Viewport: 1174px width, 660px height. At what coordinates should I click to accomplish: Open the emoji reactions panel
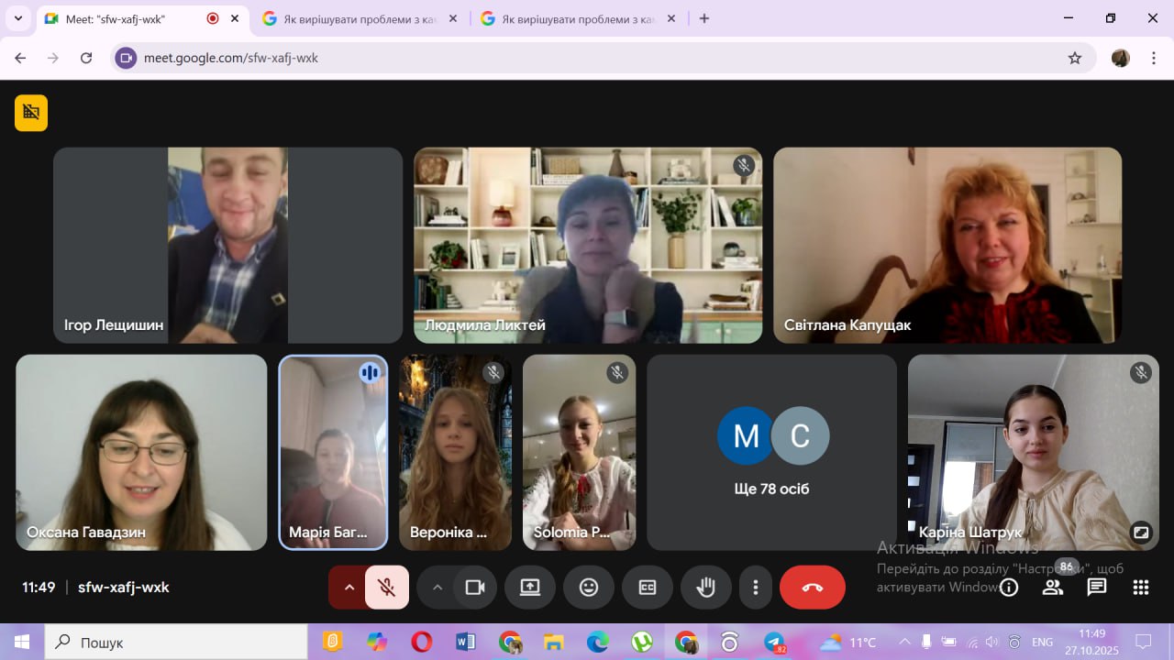coord(589,588)
